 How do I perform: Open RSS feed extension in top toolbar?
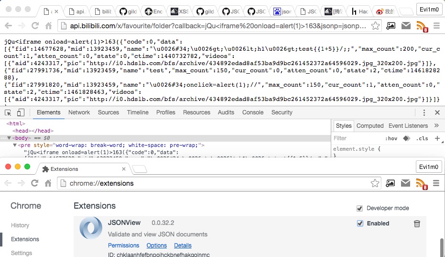click(422, 26)
